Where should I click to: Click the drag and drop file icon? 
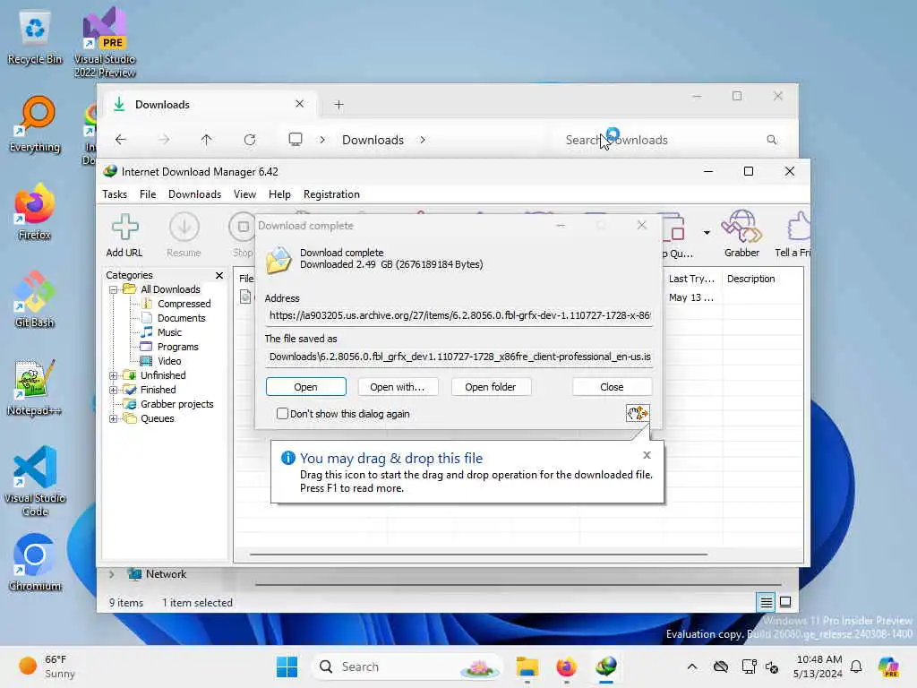(x=637, y=413)
